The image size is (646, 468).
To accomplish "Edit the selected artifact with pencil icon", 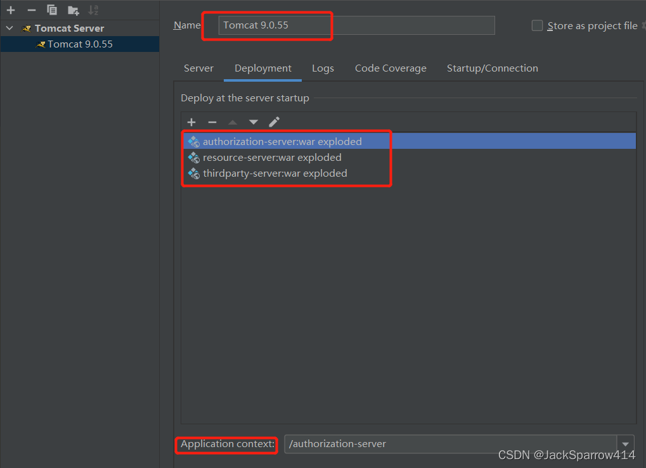I will (274, 122).
